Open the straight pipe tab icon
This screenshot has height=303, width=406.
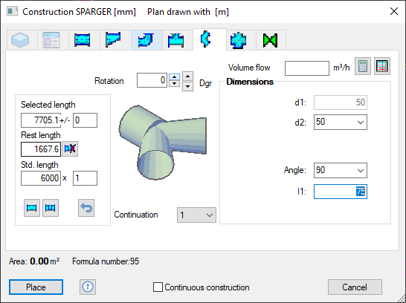[82, 40]
